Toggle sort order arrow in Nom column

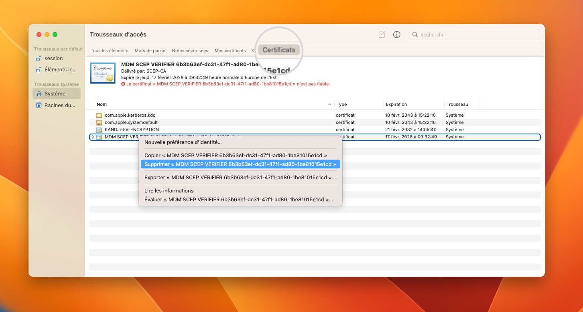pyautogui.click(x=330, y=104)
